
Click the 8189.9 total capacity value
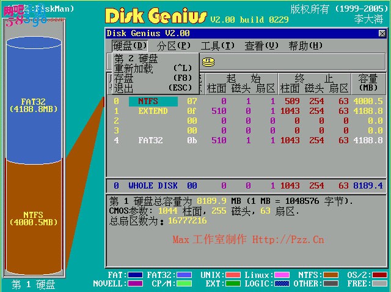pos(211,201)
